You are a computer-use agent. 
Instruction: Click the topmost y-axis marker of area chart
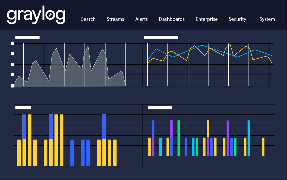click(12, 44)
